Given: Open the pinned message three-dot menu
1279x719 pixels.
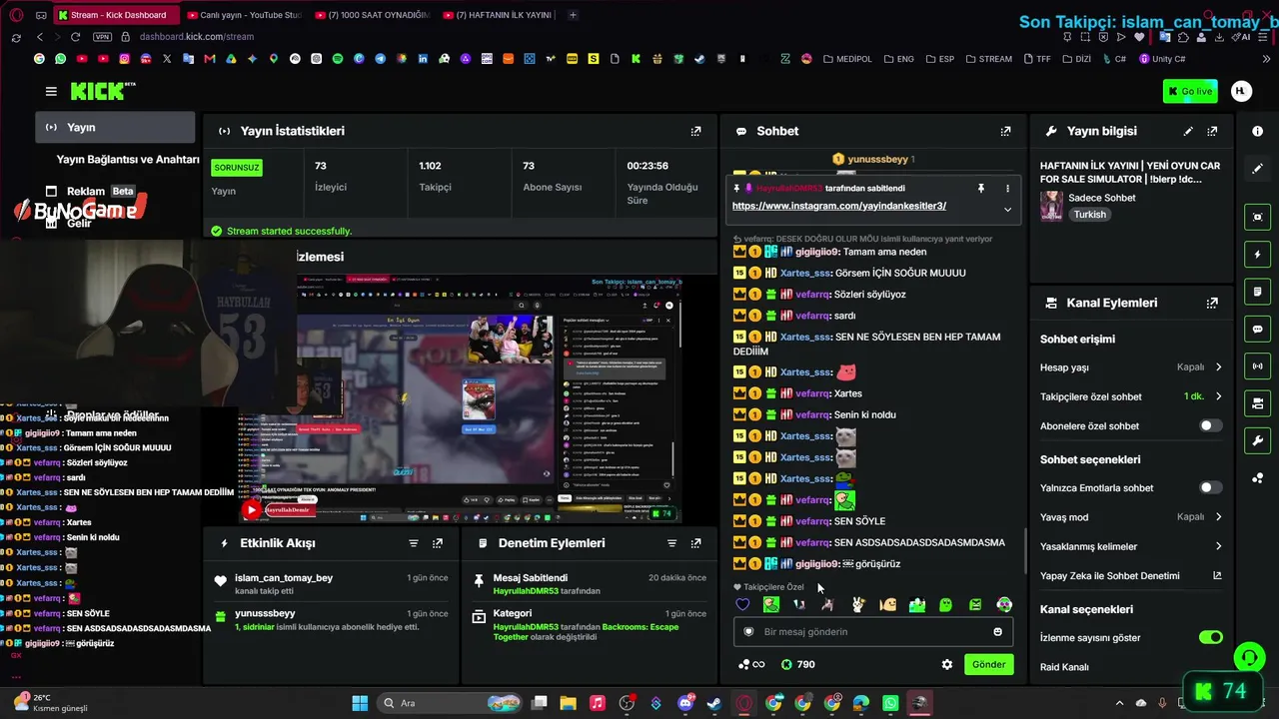Looking at the screenshot, I should (1007, 188).
